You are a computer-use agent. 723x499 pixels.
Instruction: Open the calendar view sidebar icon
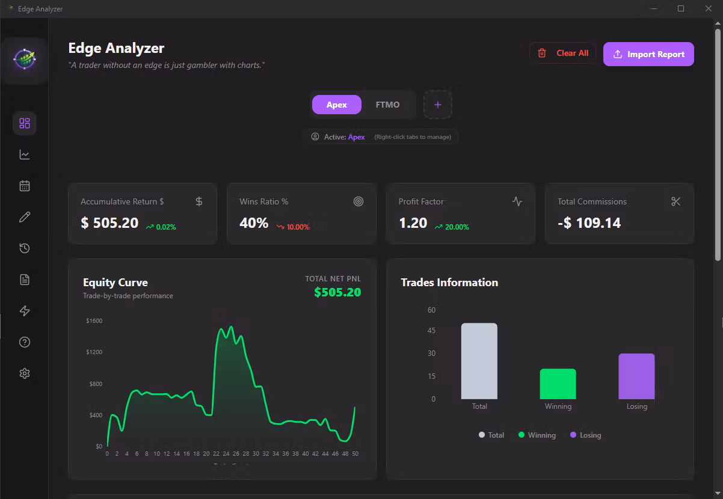coord(25,186)
